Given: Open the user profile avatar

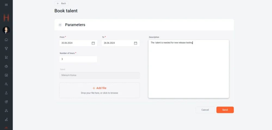Looking at the screenshot, I should pyautogui.click(x=6, y=30).
